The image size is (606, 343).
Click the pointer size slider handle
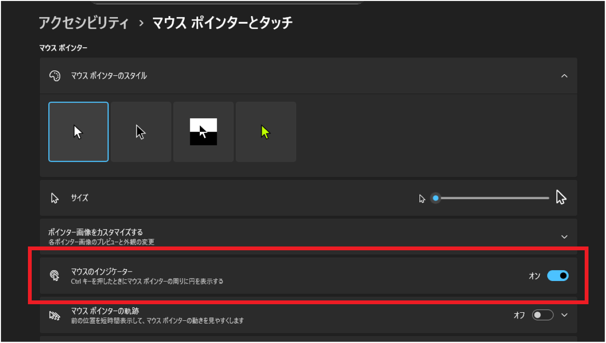(x=435, y=198)
